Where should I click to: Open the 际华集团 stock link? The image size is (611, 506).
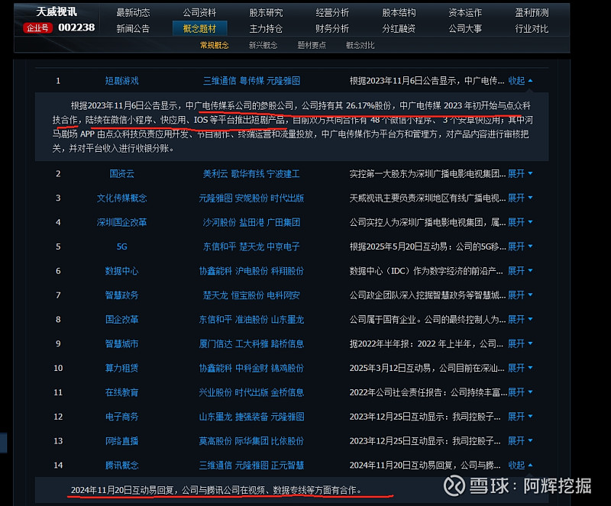point(251,441)
